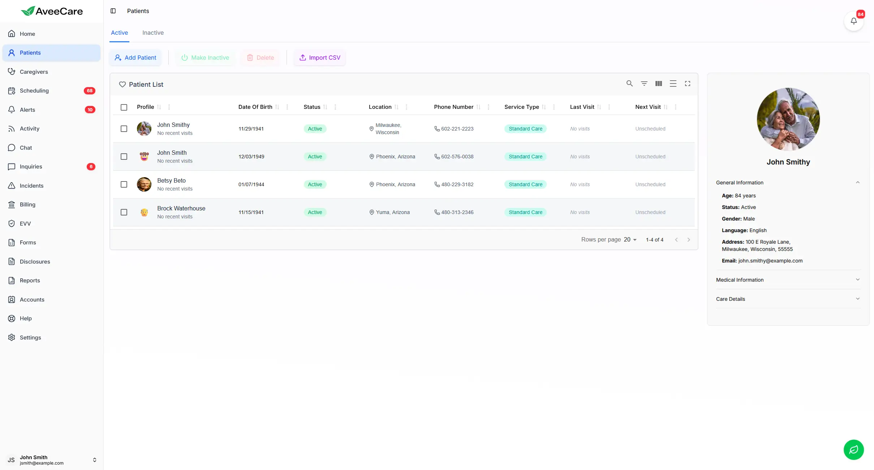Switch to the Inactive patients tab
Image resolution: width=874 pixels, height=470 pixels.
click(x=153, y=33)
